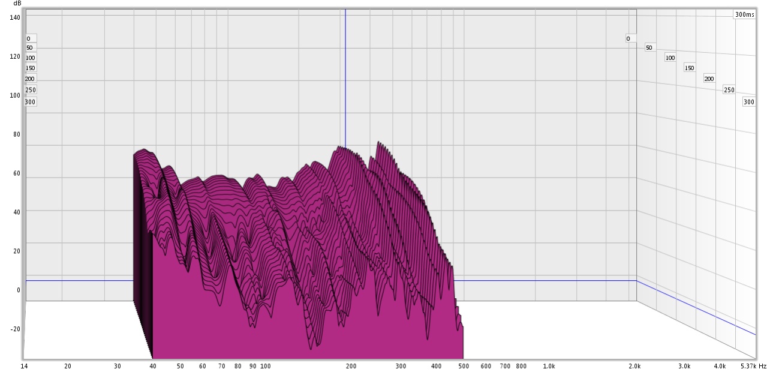Select the 100 ms marker on left time scale
767x372 pixels.
pyautogui.click(x=31, y=58)
